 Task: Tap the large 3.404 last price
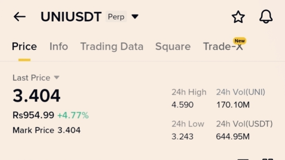point(37,96)
